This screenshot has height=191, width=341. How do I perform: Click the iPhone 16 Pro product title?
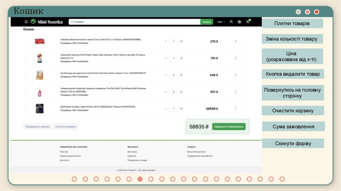(x=98, y=107)
